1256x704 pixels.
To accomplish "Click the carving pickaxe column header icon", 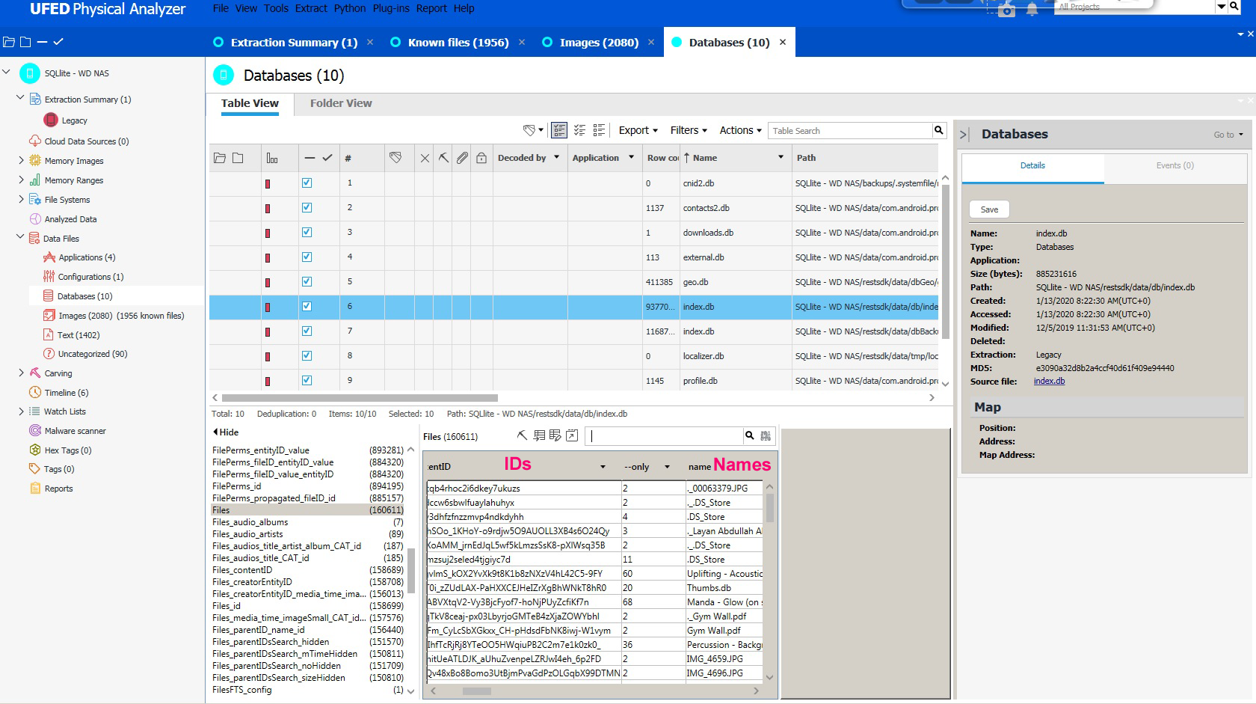I will pyautogui.click(x=443, y=158).
